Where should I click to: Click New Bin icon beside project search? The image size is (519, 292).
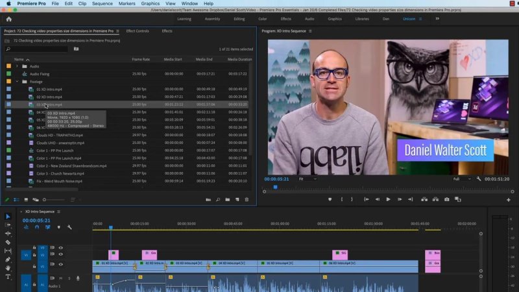76,49
